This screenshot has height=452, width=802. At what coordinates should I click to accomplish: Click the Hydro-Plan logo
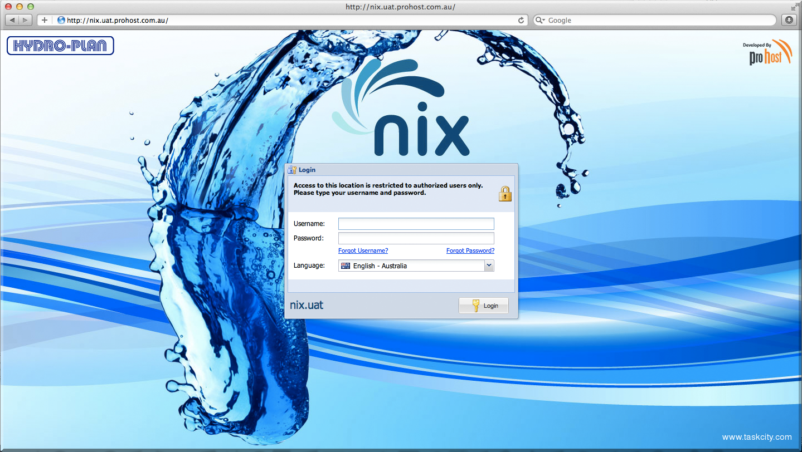60,46
